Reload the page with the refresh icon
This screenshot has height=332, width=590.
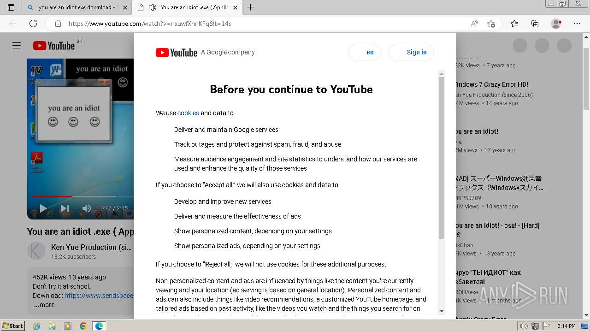[33, 24]
